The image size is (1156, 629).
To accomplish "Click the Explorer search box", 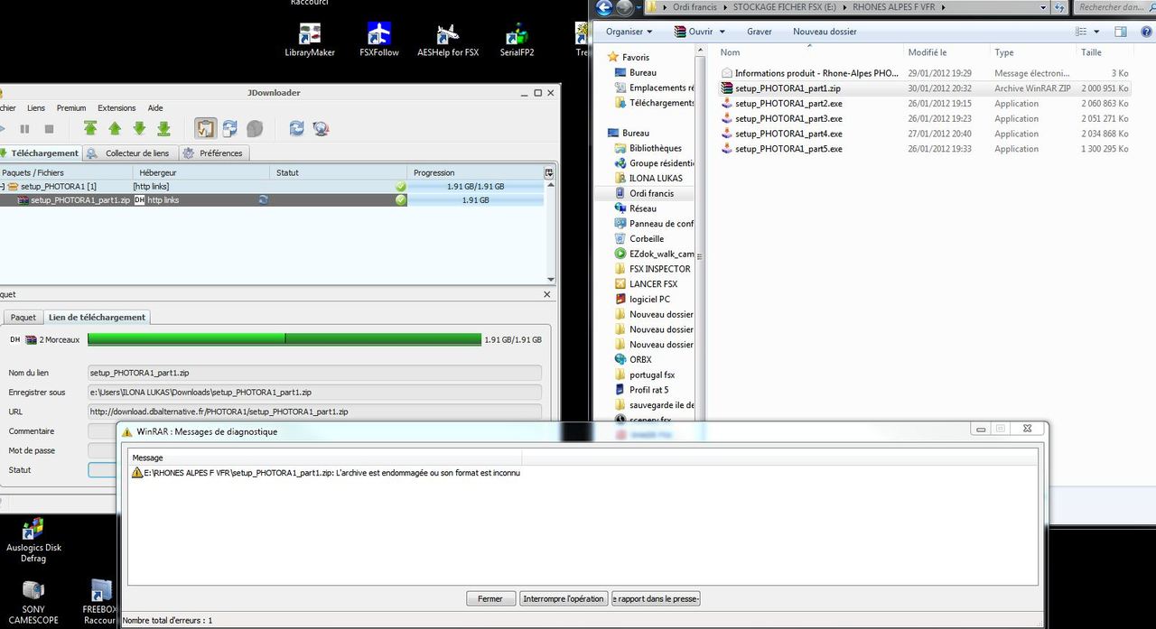I will (1114, 7).
